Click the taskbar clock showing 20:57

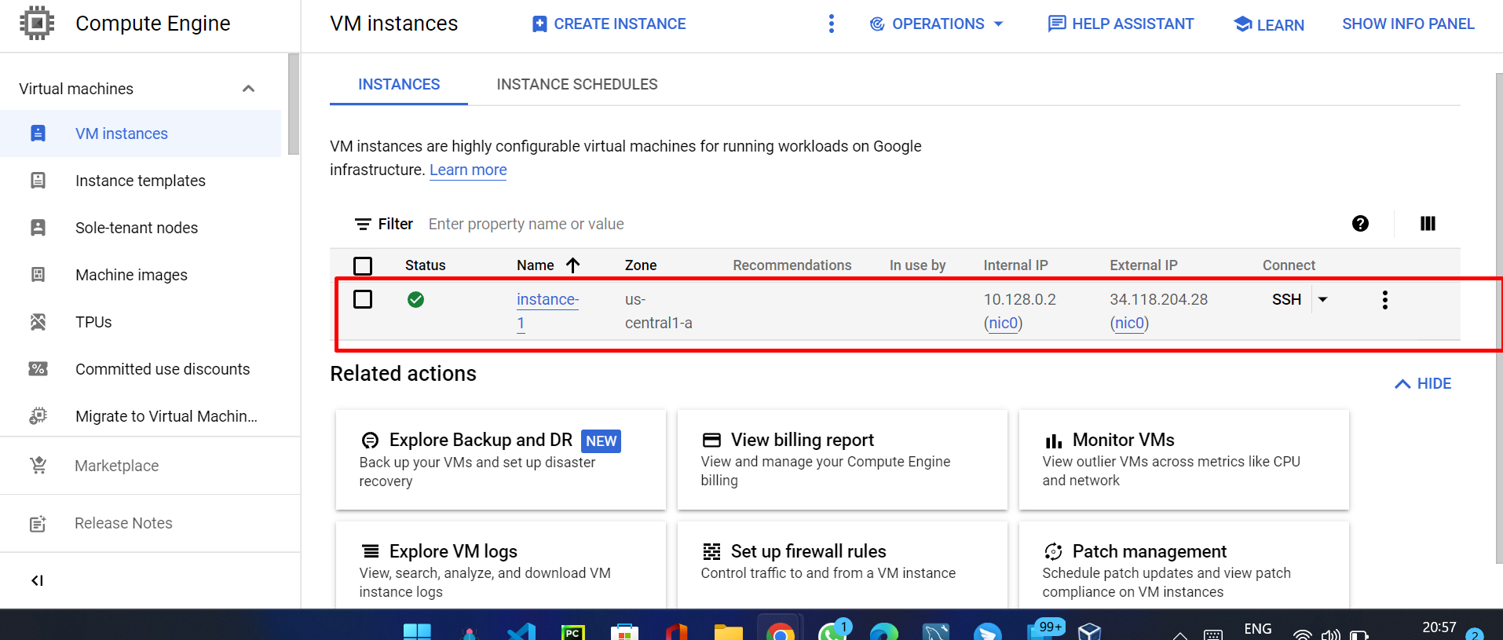1439,628
